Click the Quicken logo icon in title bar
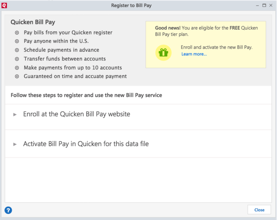Screen dimensions: 277x220 tap(4, 5)
